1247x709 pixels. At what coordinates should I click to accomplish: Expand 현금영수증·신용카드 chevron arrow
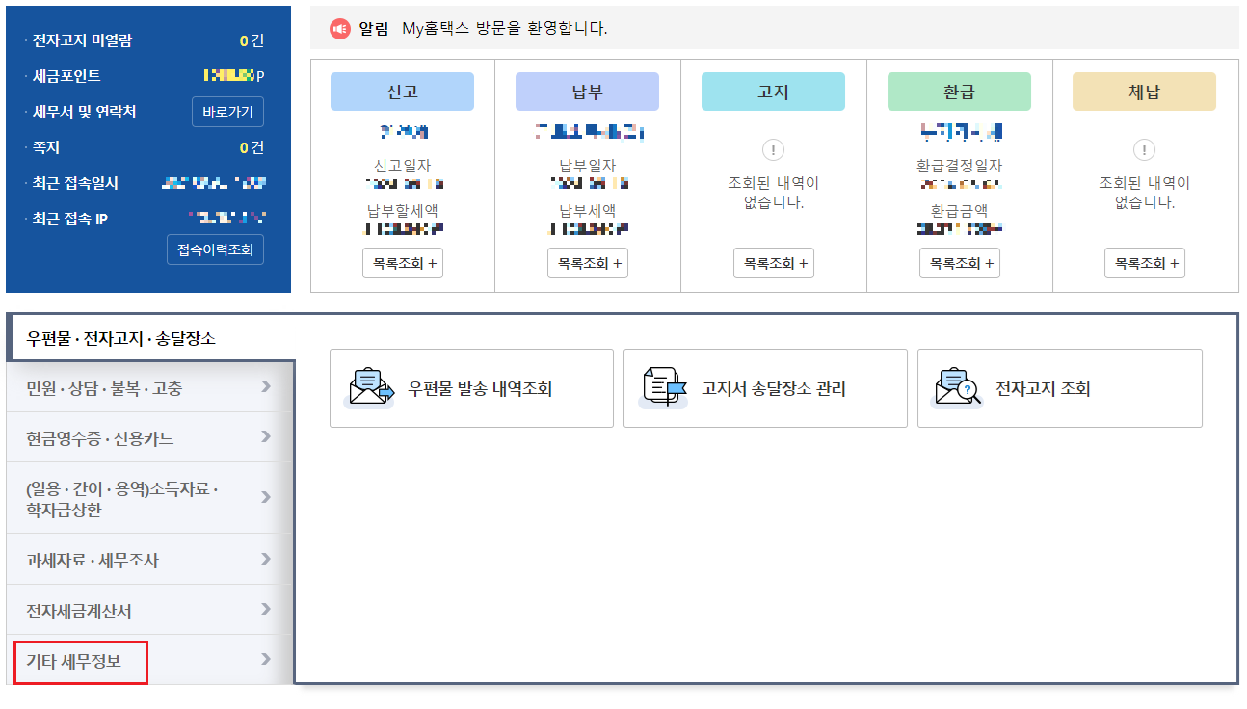coord(266,437)
